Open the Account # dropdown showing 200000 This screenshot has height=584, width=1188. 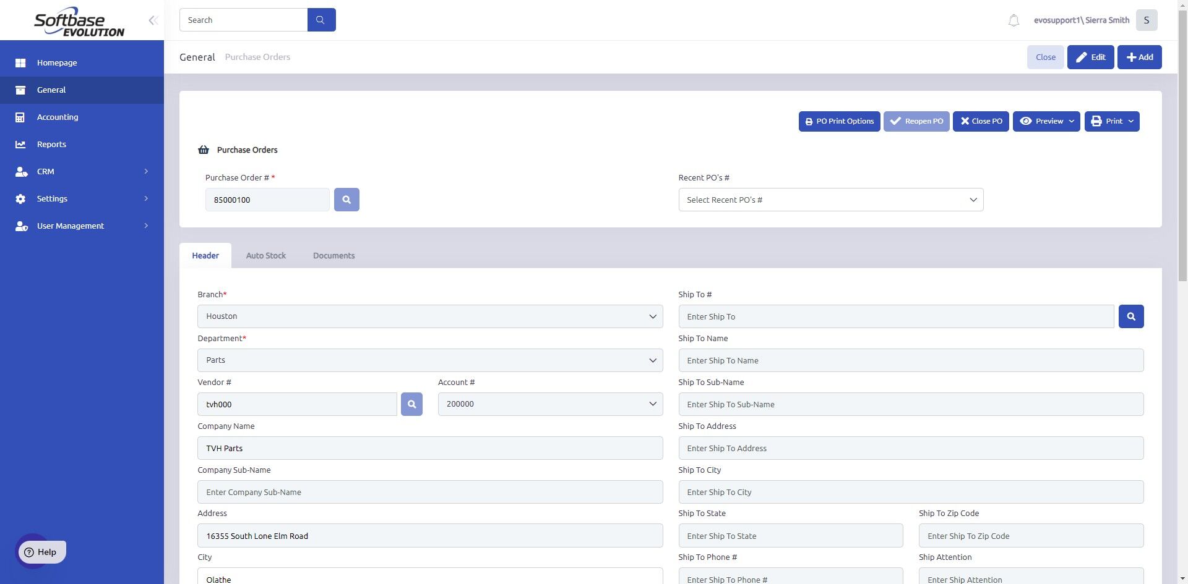[550, 404]
